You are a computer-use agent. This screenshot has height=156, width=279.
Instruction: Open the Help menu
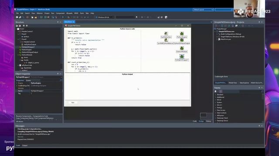tap(92, 13)
